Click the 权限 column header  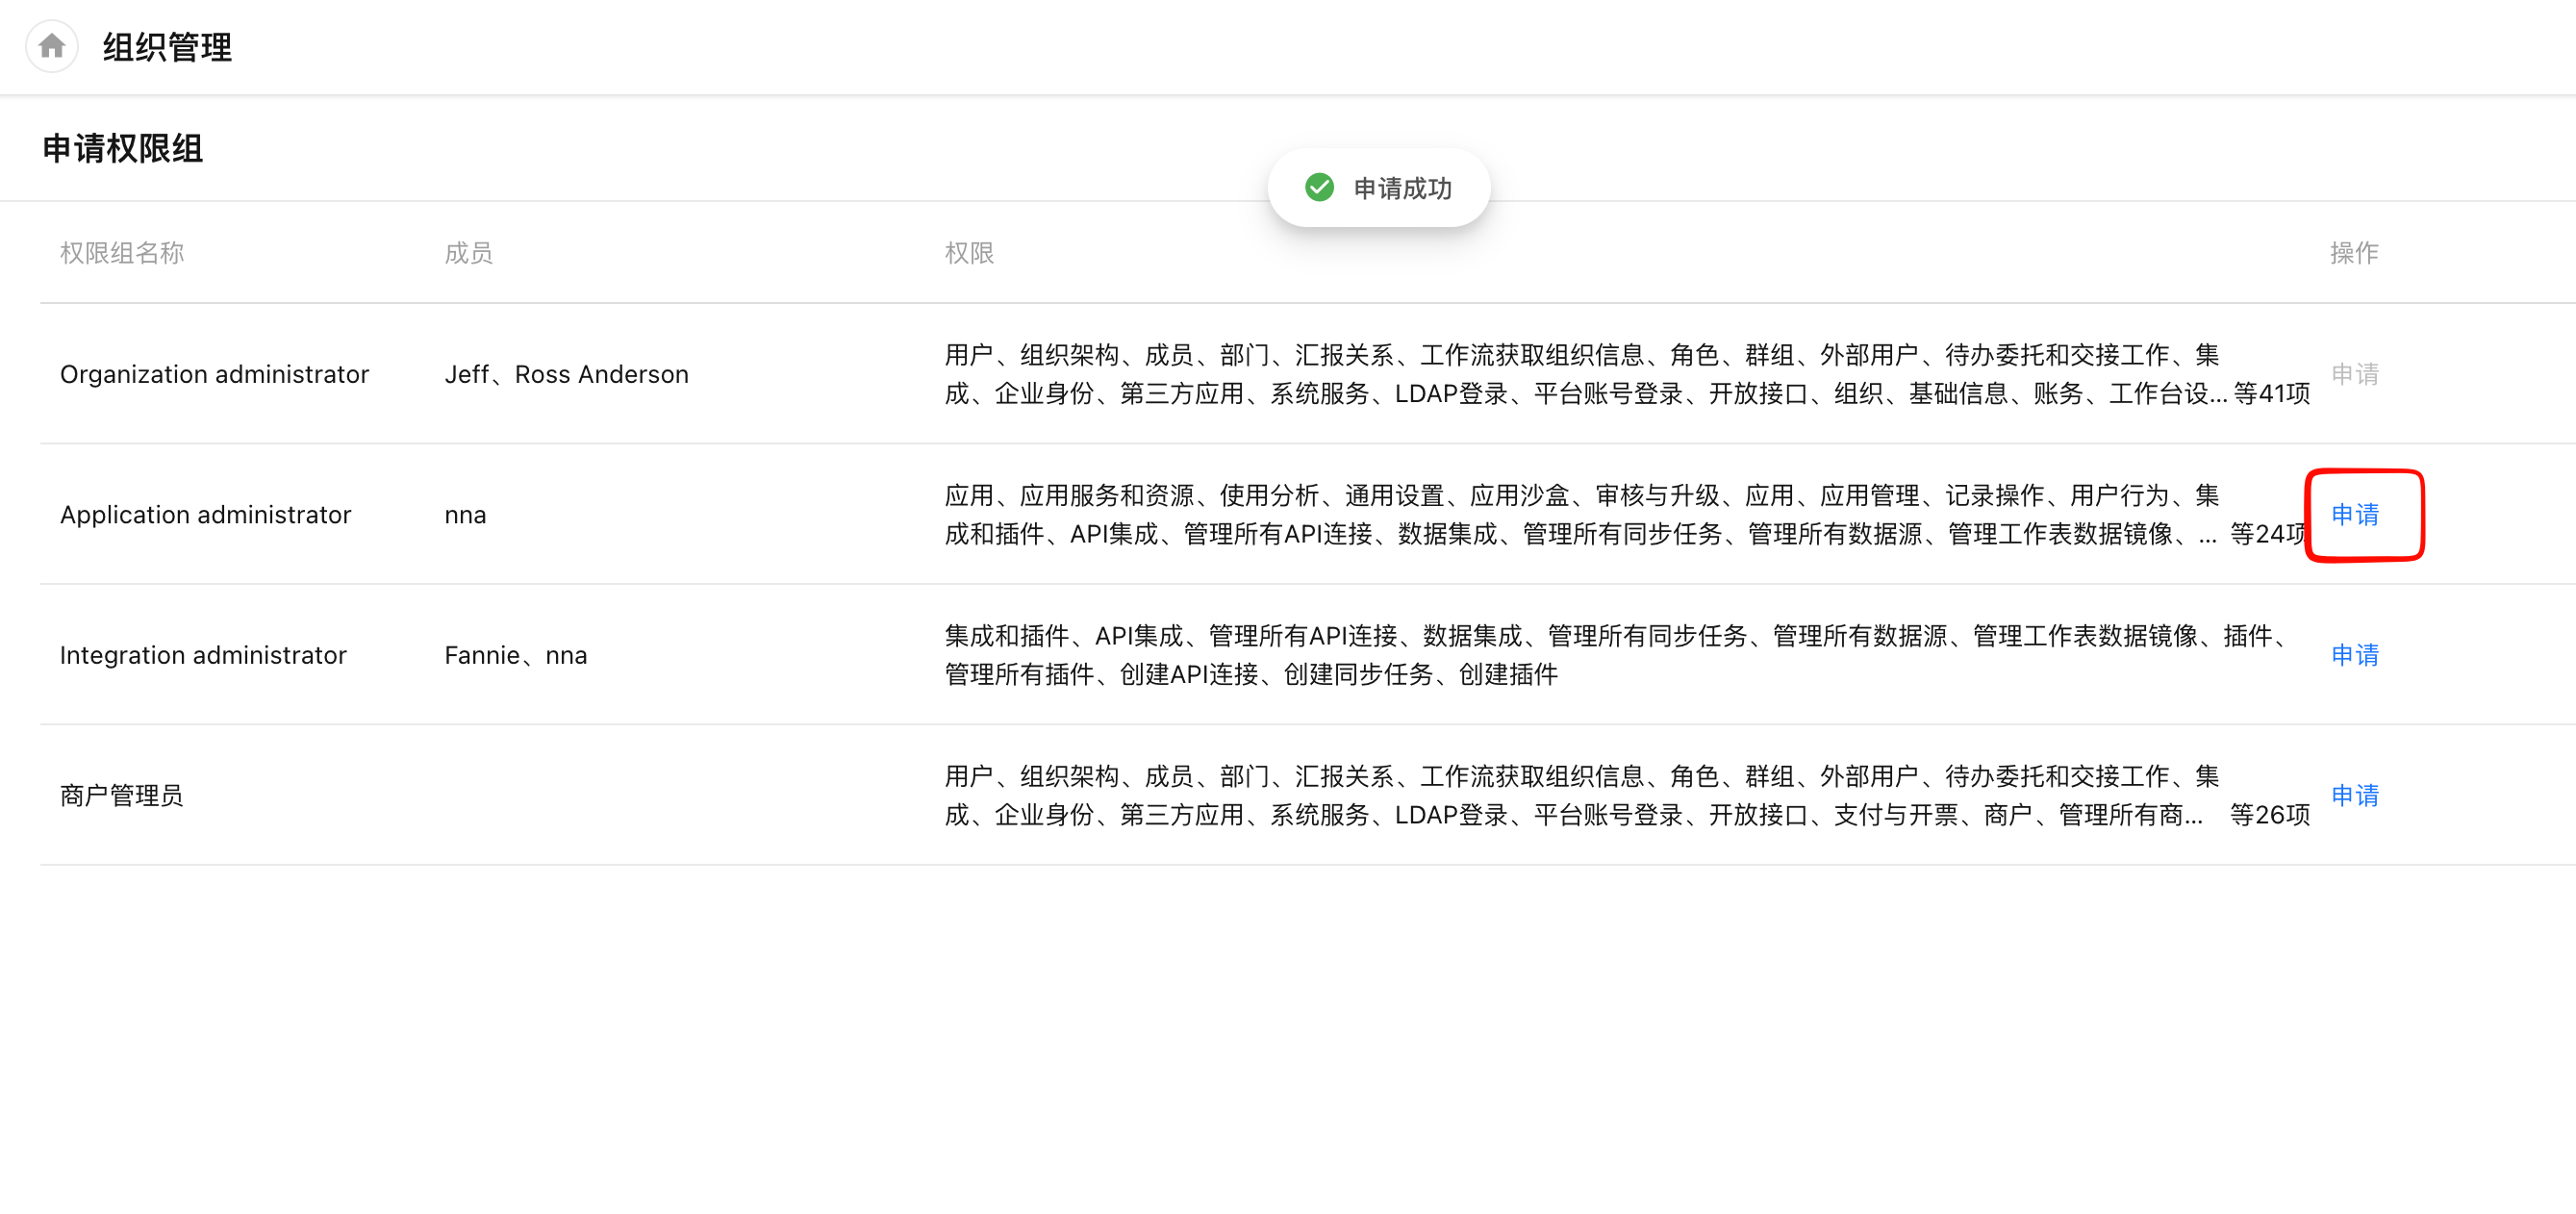pyautogui.click(x=968, y=253)
